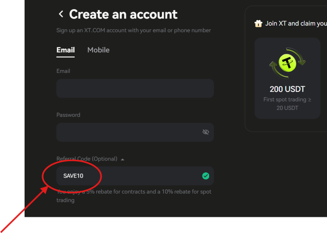327x233 pixels.
Task: Select the Tether USDT coin logo
Action: click(287, 63)
